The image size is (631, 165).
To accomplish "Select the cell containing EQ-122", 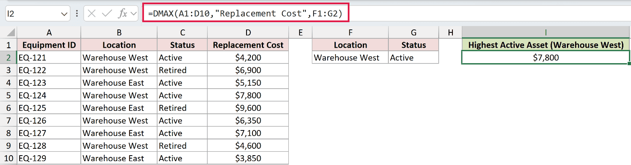I will point(49,70).
